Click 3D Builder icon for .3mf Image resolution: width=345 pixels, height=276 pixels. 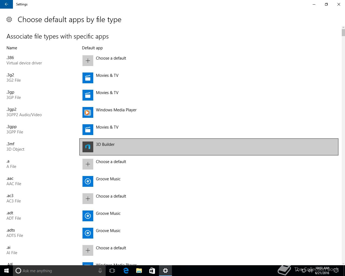click(x=88, y=147)
